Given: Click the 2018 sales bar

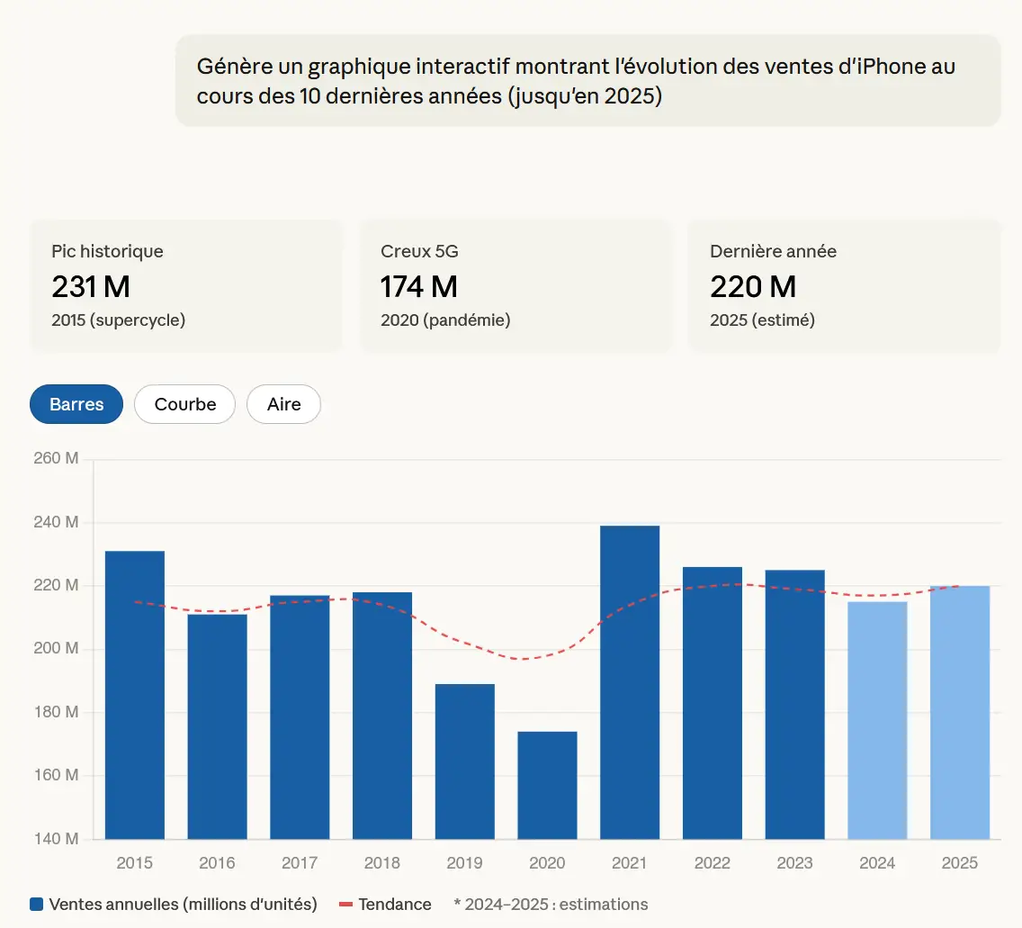Looking at the screenshot, I should coord(382,716).
